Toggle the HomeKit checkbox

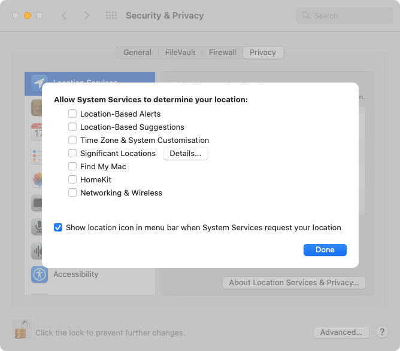tap(72, 179)
